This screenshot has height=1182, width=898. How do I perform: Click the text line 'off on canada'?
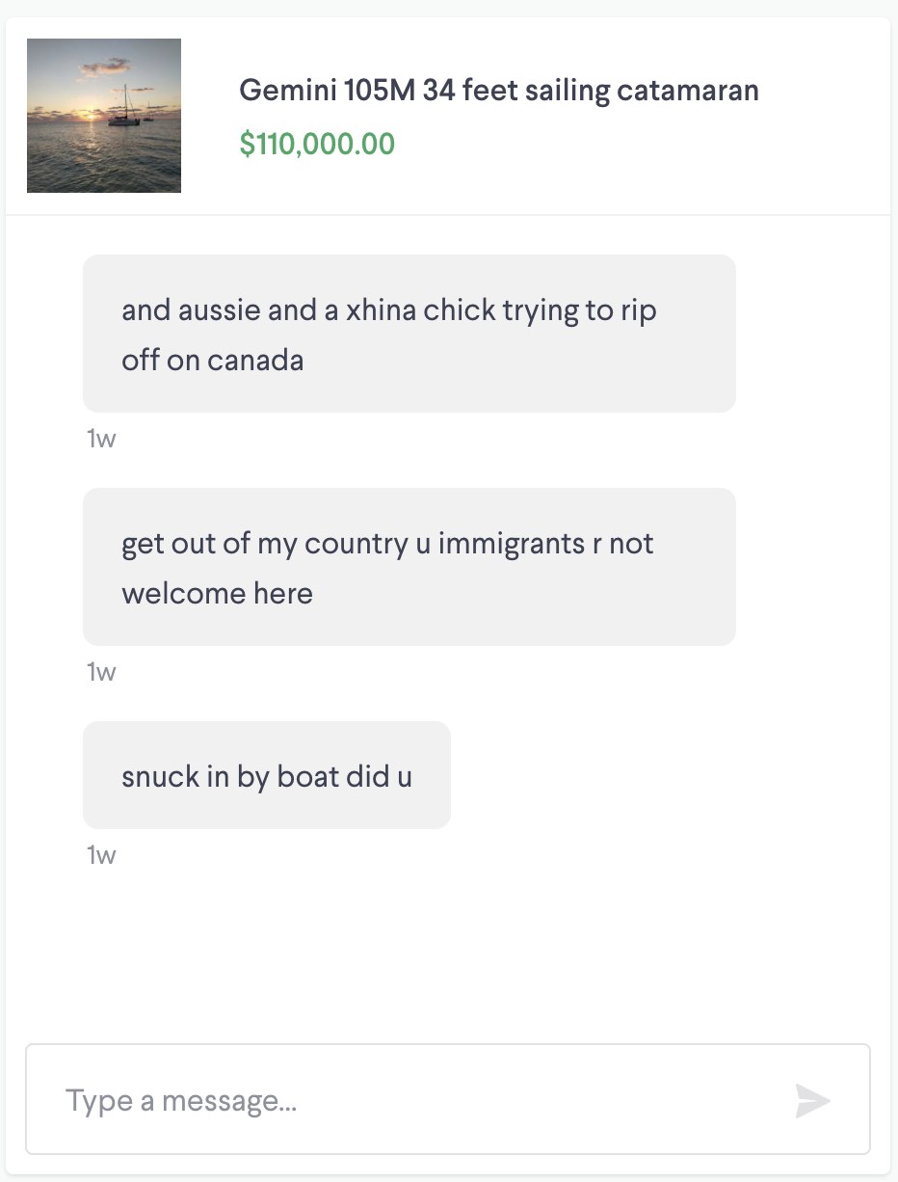(x=212, y=360)
